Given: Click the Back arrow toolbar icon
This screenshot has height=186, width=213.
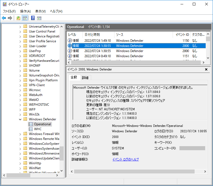Looking at the screenshot, I should point(4,18).
